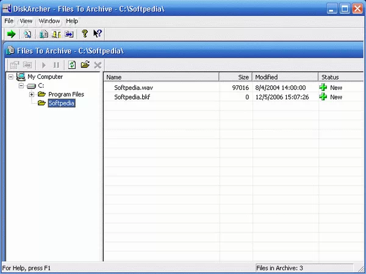Select the Softpedia.wav file row

point(234,88)
